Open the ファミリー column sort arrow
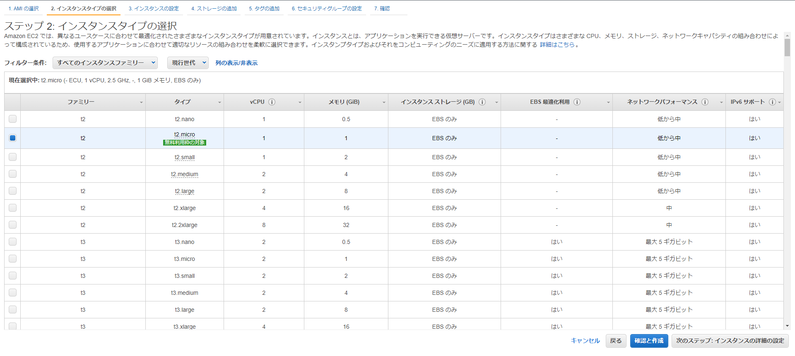Image resolution: width=795 pixels, height=356 pixels. coord(141,103)
